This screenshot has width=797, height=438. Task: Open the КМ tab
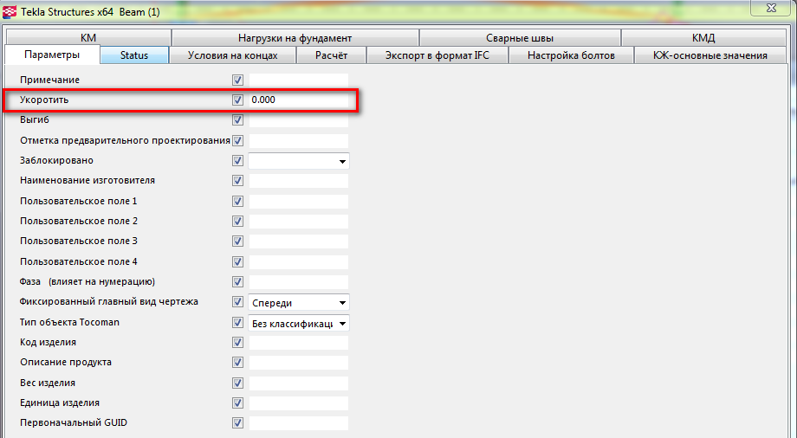point(88,38)
